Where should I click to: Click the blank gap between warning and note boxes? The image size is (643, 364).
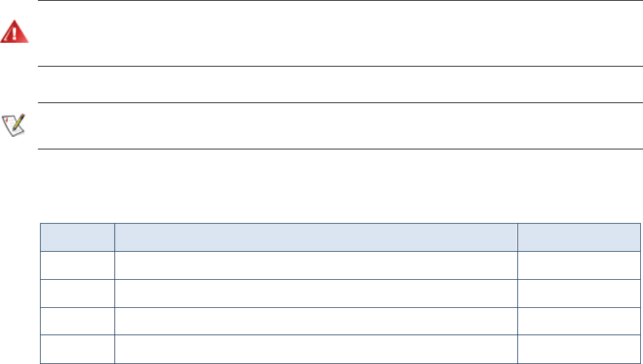pos(337,85)
